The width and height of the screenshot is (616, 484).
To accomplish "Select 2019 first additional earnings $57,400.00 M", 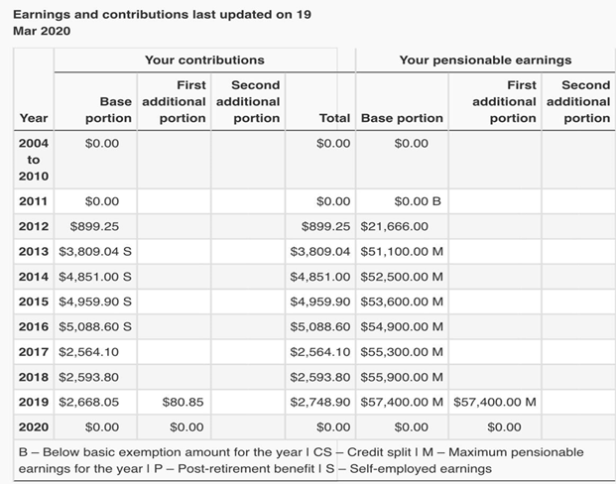I will tap(495, 402).
